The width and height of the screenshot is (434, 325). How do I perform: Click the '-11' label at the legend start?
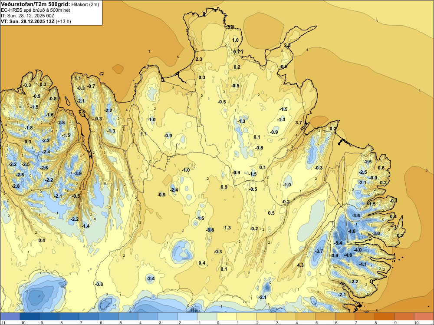[2, 322]
